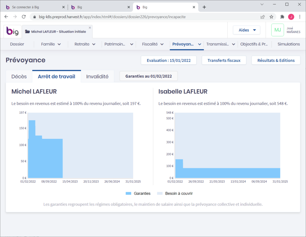The width and height of the screenshot is (306, 237).
Task: Select the Invalidité tab
Action: coord(97,76)
